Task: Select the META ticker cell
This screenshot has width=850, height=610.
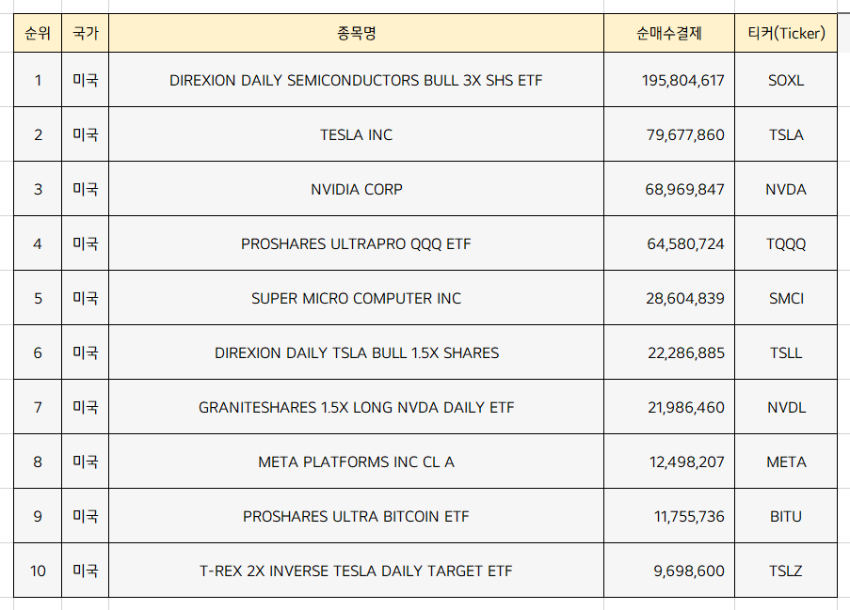Action: click(786, 461)
